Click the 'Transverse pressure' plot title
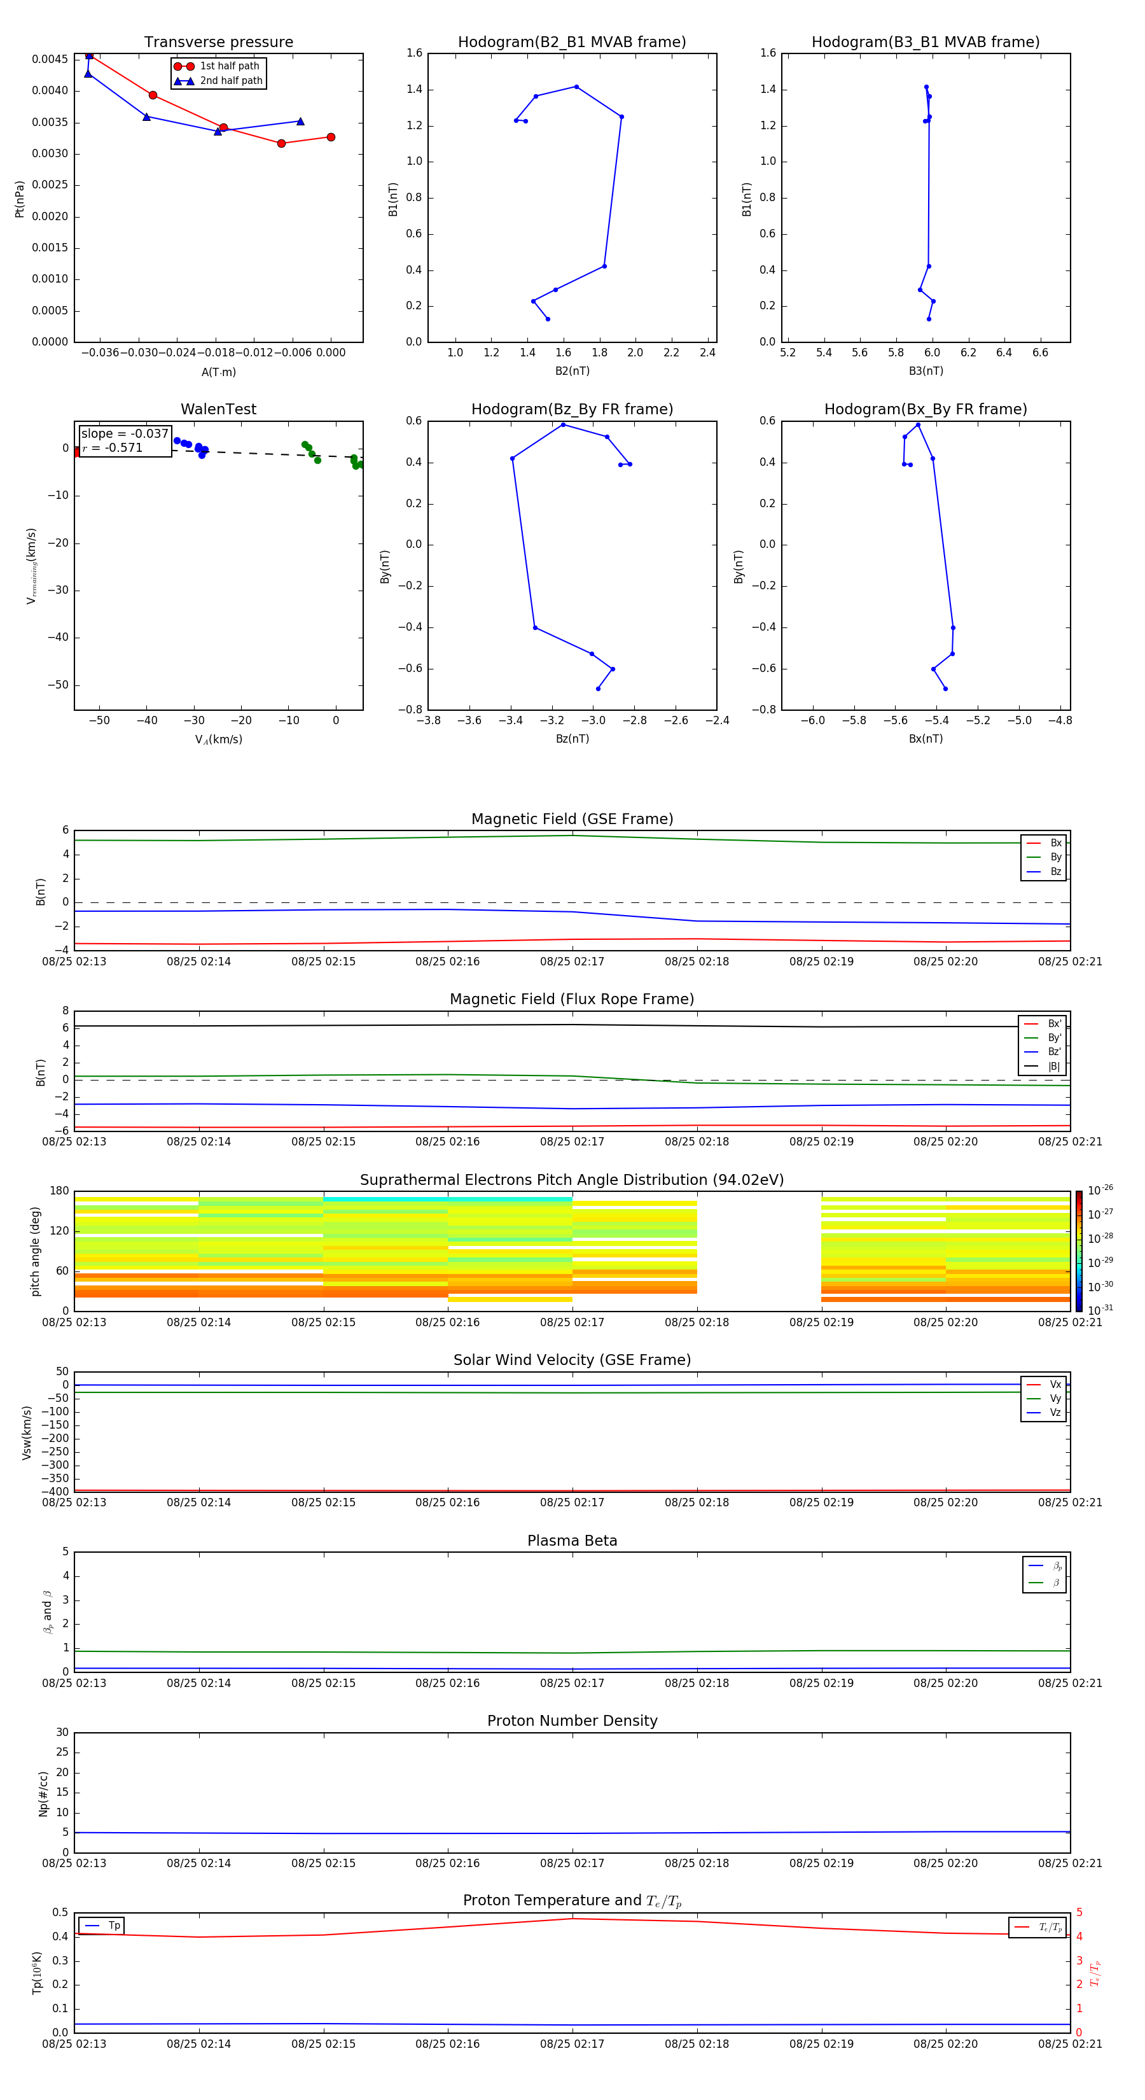Image resolution: width=1145 pixels, height=2100 pixels. (x=218, y=43)
